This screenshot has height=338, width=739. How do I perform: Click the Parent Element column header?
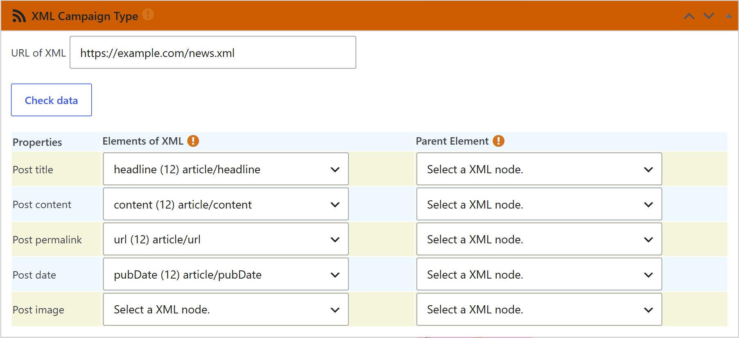(x=452, y=141)
